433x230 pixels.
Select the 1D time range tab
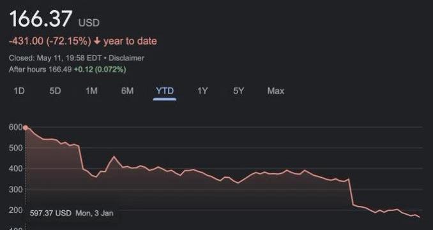[x=19, y=91]
